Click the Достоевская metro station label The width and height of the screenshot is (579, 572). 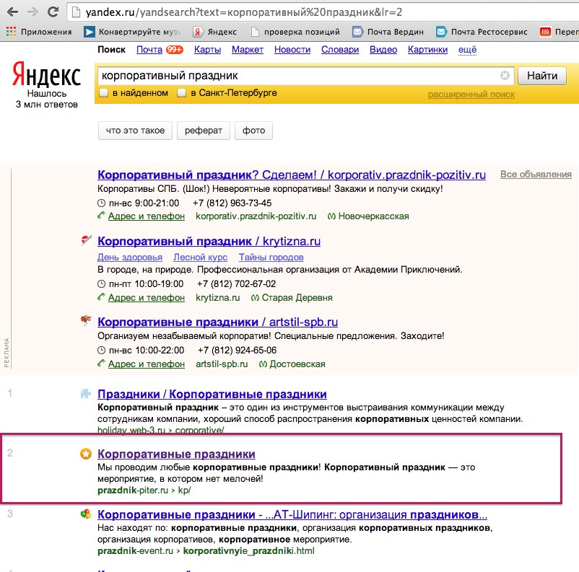coord(297,364)
